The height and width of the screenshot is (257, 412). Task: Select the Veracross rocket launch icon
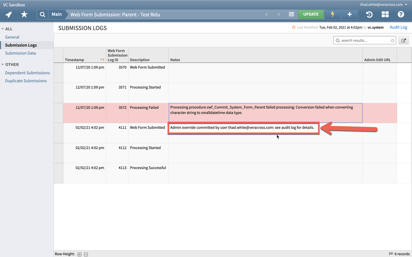coord(8,14)
